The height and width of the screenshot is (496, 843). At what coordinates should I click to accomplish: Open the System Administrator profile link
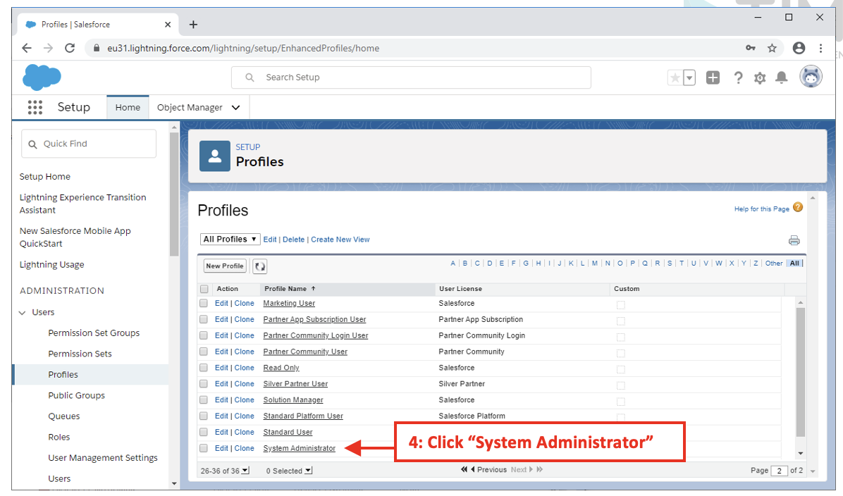[299, 449]
